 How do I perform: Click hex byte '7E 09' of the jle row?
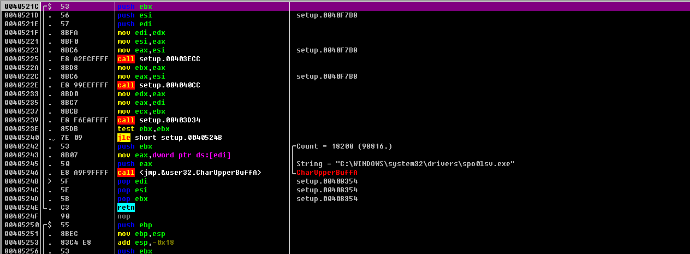click(x=72, y=138)
